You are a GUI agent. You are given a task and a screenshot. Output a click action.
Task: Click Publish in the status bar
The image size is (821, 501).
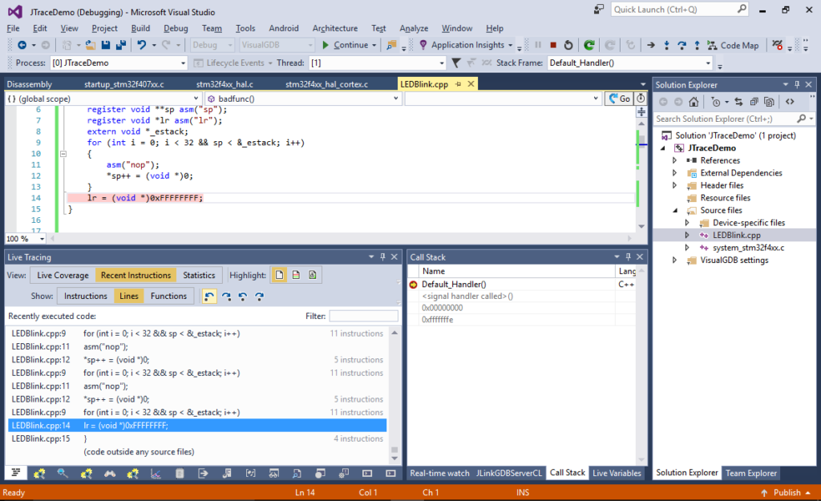tap(787, 492)
